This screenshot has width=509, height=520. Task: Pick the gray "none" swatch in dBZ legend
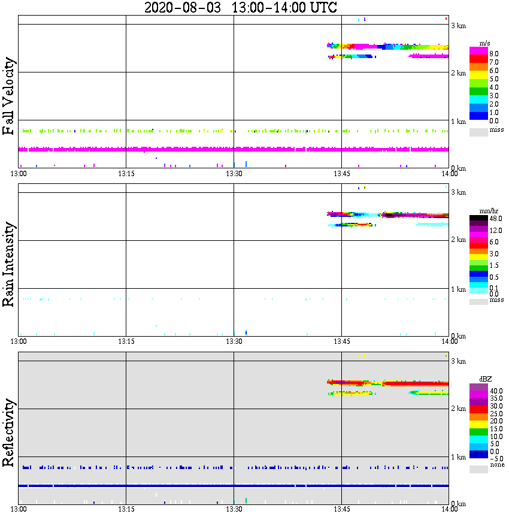478,469
